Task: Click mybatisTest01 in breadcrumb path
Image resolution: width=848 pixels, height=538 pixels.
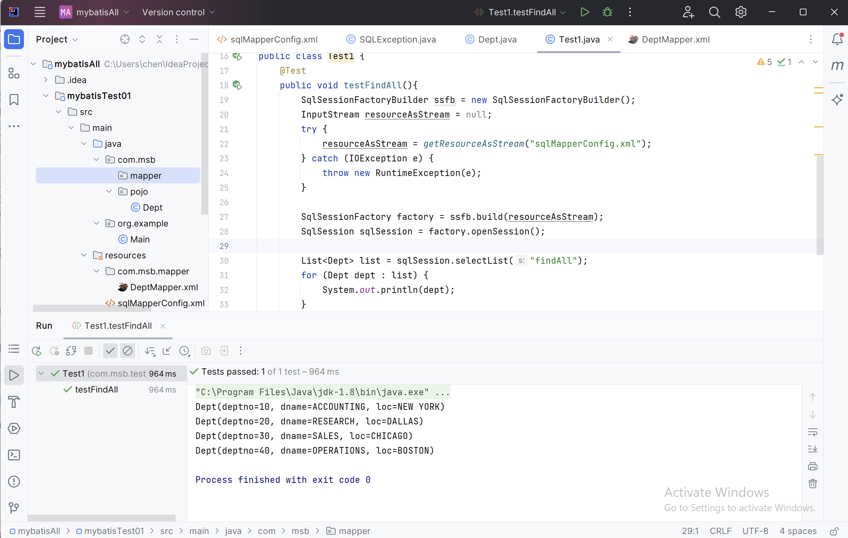Action: pyautogui.click(x=114, y=531)
